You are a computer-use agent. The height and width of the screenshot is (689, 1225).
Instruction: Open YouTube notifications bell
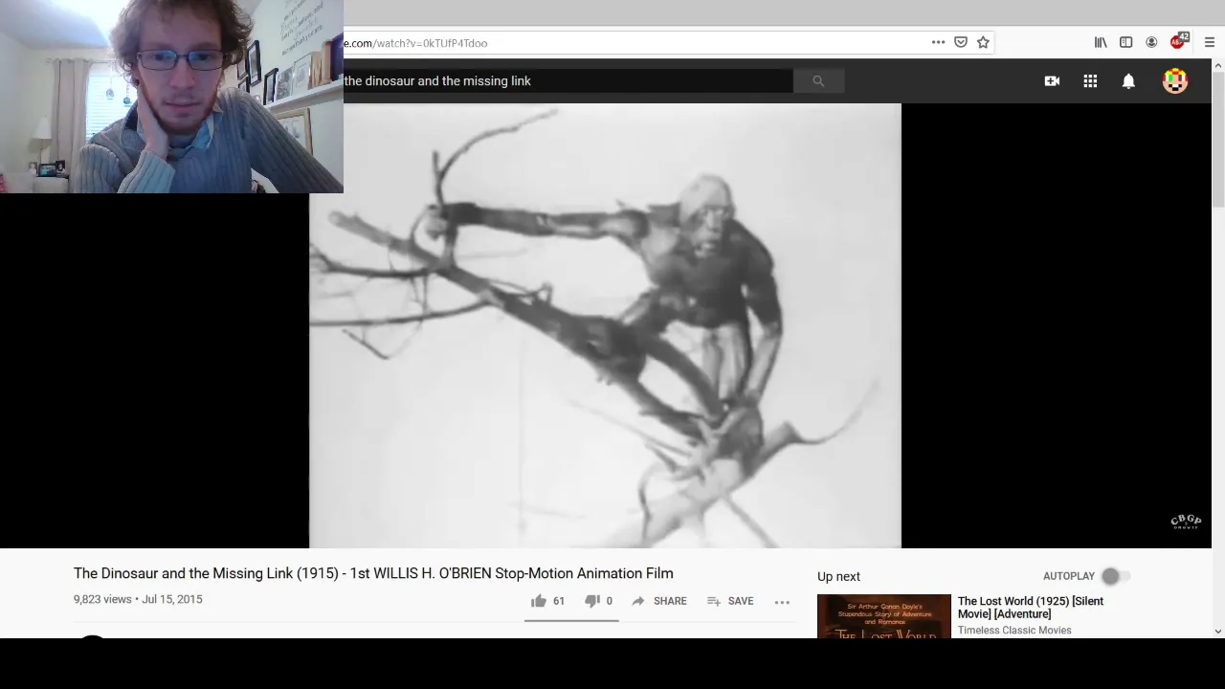click(1128, 81)
